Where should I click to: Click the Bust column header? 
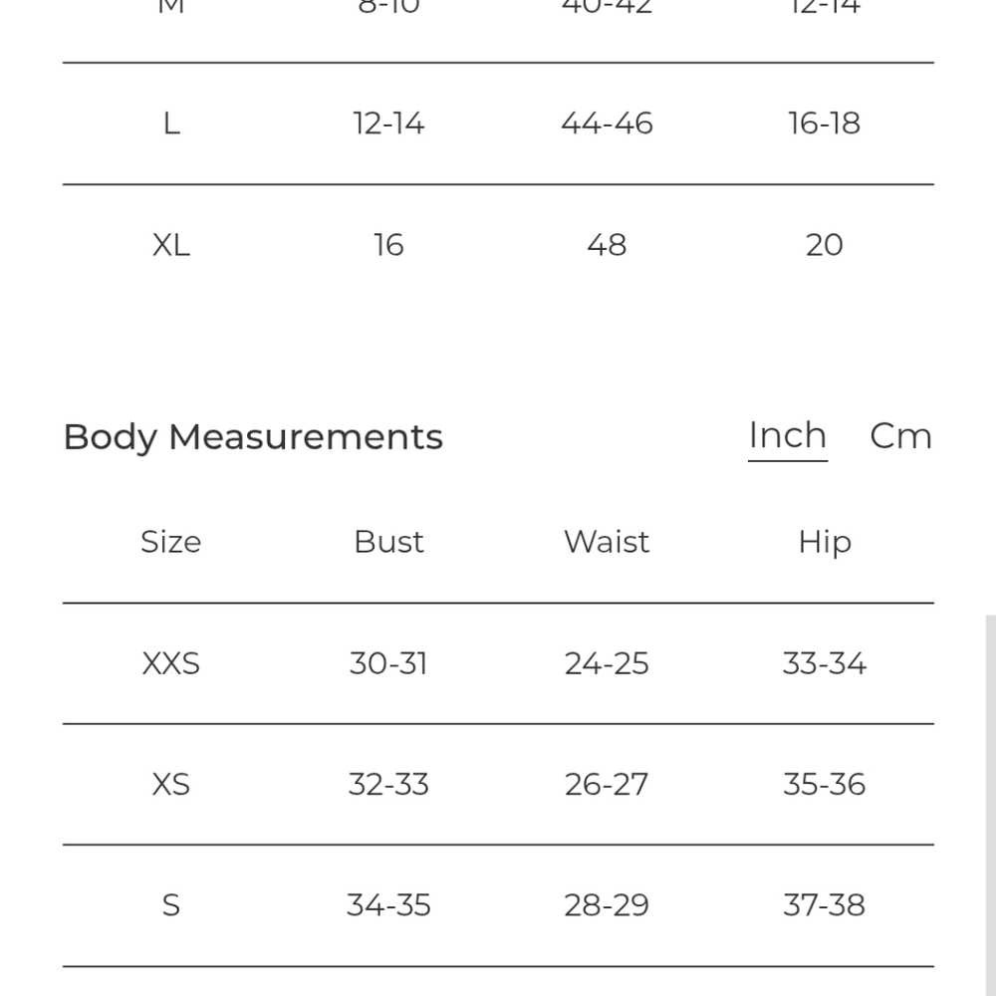[388, 542]
